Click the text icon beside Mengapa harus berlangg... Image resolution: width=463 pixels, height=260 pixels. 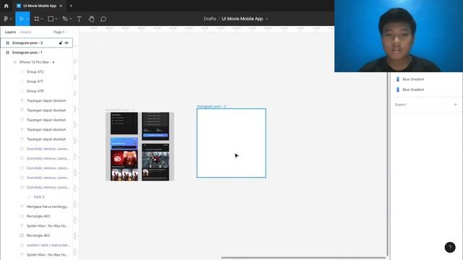(x=22, y=207)
